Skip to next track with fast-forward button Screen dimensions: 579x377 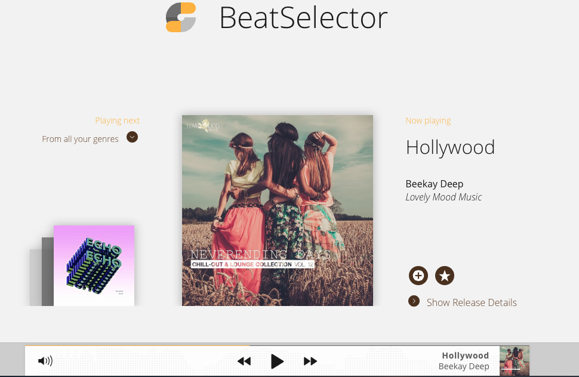coord(310,361)
